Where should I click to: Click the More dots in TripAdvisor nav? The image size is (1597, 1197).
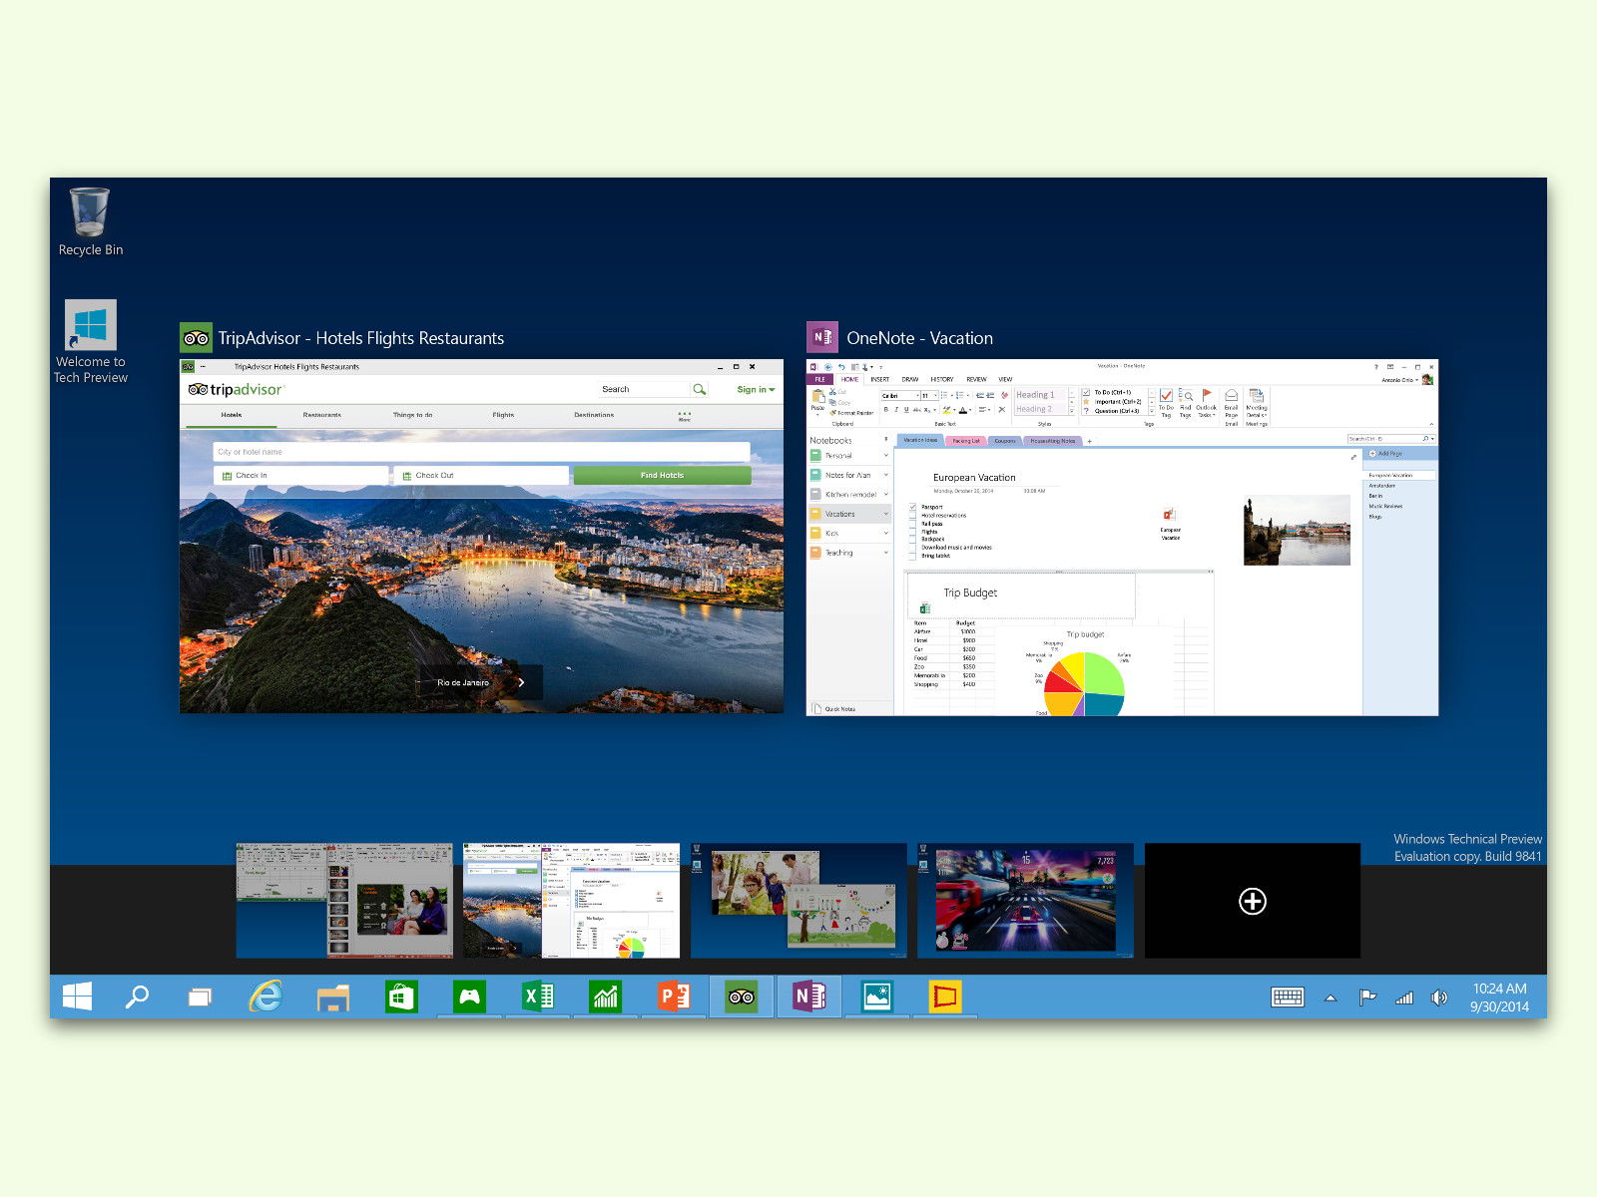[684, 415]
